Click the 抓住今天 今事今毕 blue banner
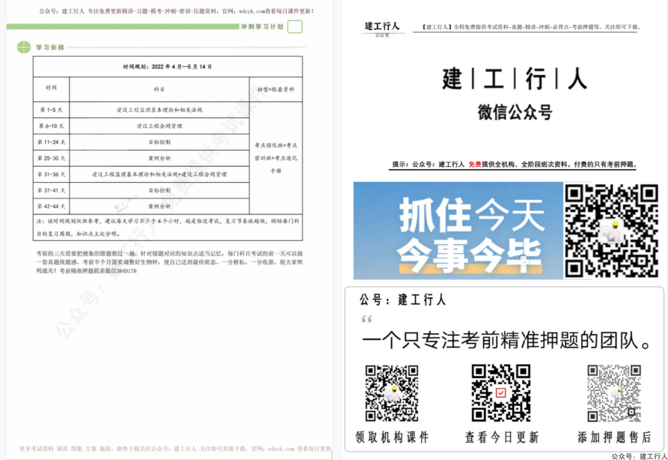This screenshot has width=668, height=460. point(458,230)
